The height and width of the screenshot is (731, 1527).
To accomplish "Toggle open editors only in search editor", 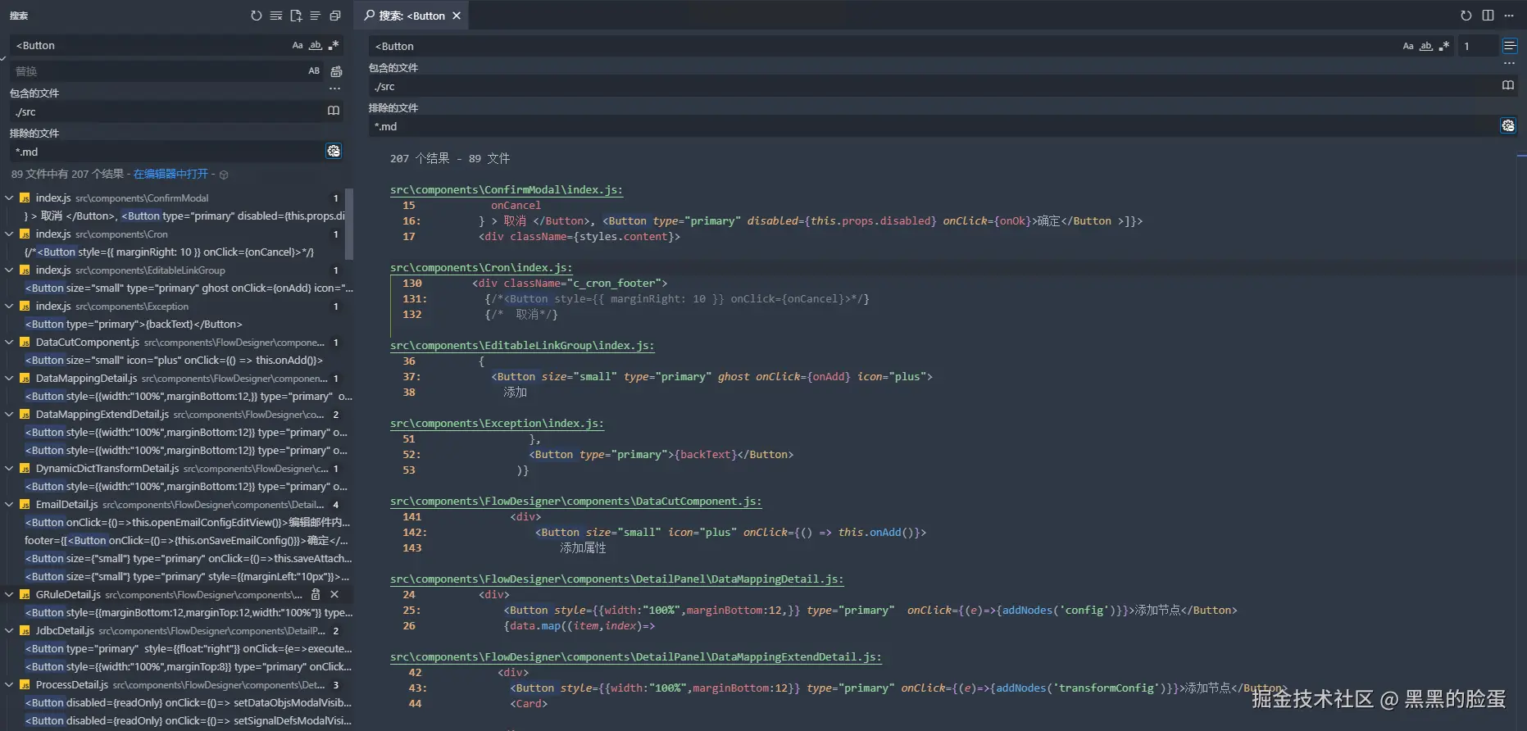I will click(1507, 85).
